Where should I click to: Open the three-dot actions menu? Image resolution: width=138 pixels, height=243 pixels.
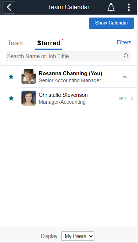tap(129, 7)
